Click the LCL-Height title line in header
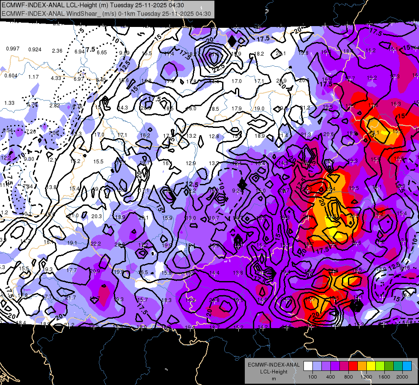Screen dimensions: 419x385 (92, 5)
